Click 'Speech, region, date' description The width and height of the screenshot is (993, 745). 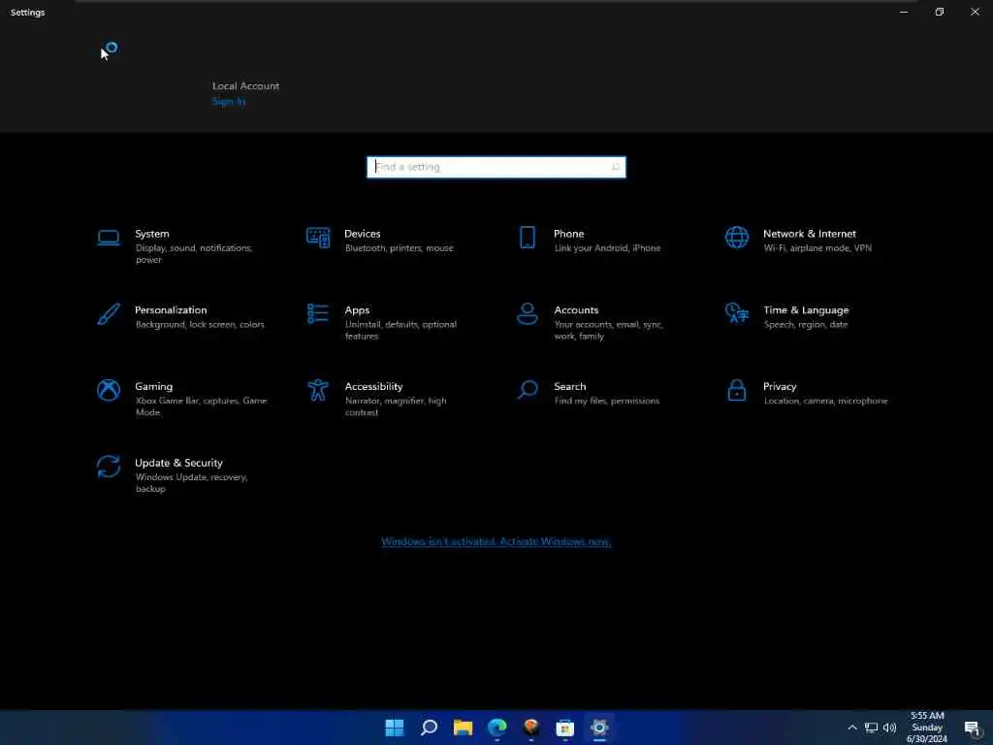point(806,324)
